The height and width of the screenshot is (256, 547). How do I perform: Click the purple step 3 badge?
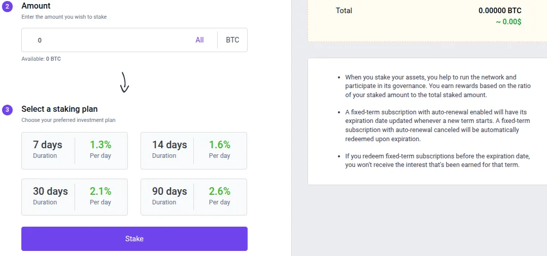7,110
